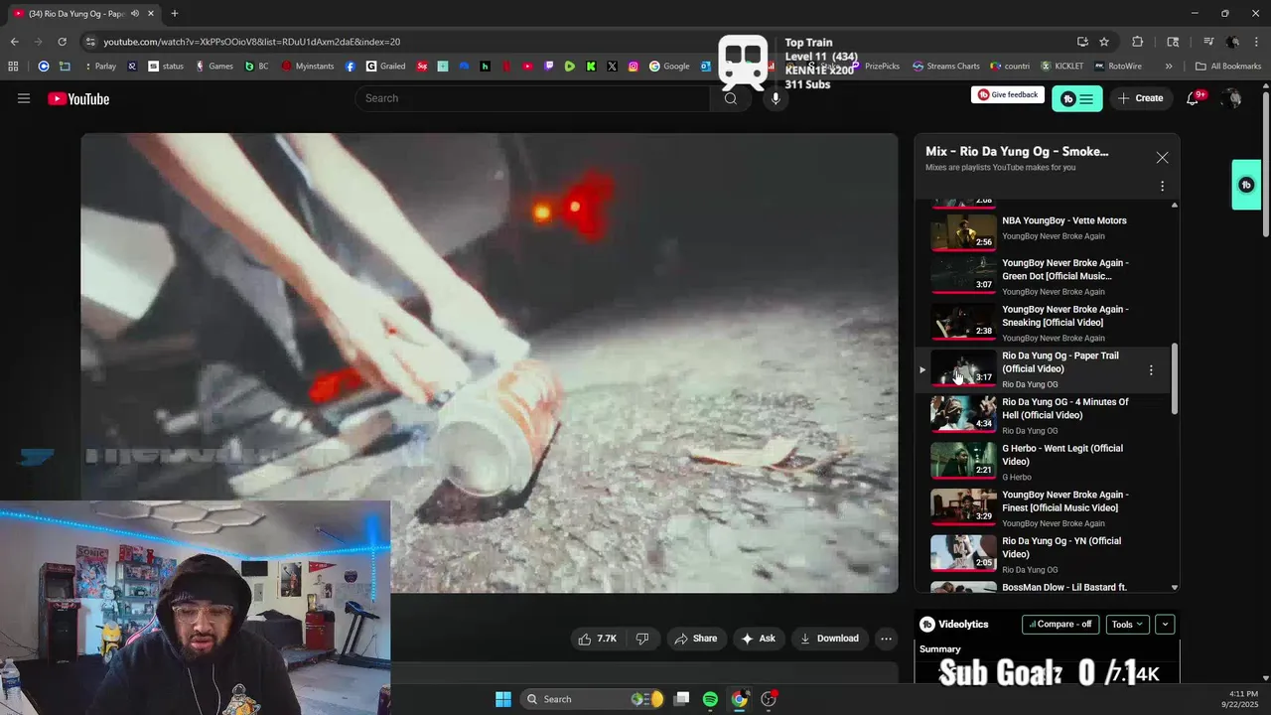
Task: Click the Download button
Action: pos(829,639)
